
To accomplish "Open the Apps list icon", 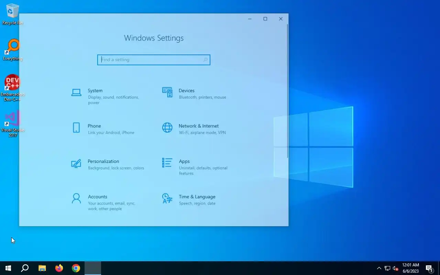I will pos(167,163).
